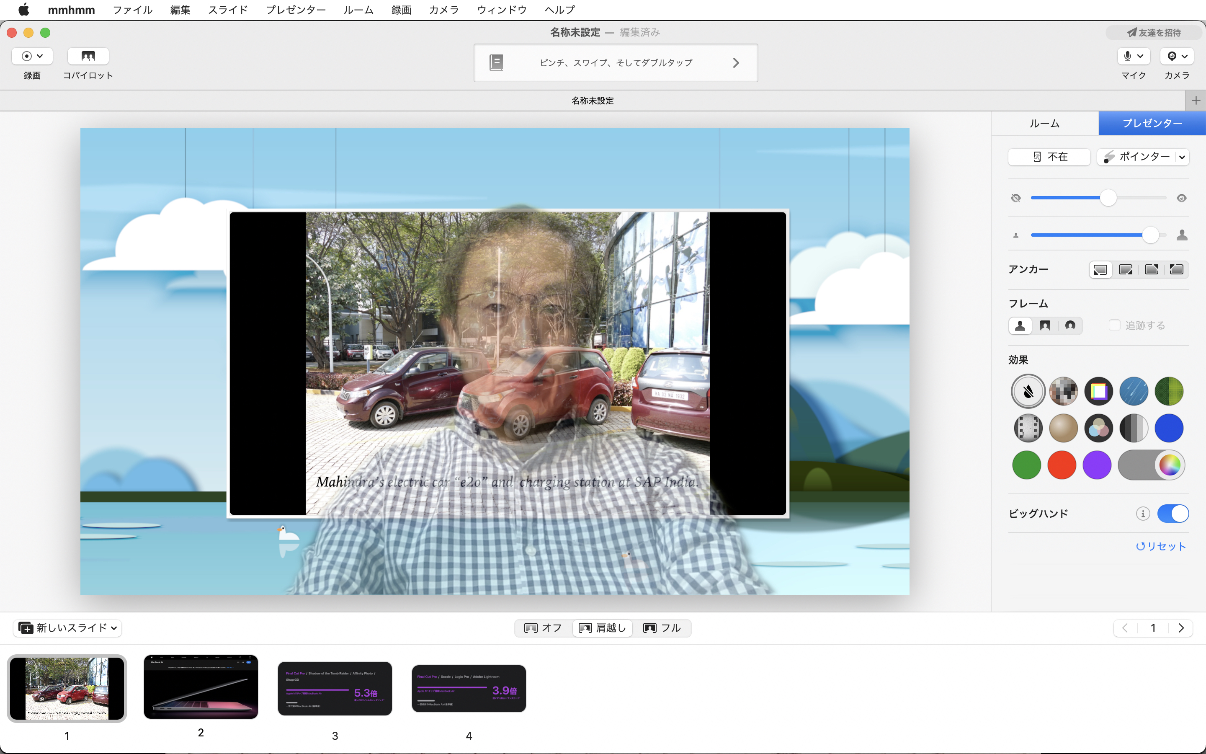Pick the red color swatch

pos(1062,465)
